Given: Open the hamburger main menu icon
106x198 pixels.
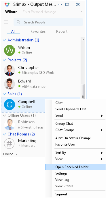Looking at the screenshot, I should point(6,22).
